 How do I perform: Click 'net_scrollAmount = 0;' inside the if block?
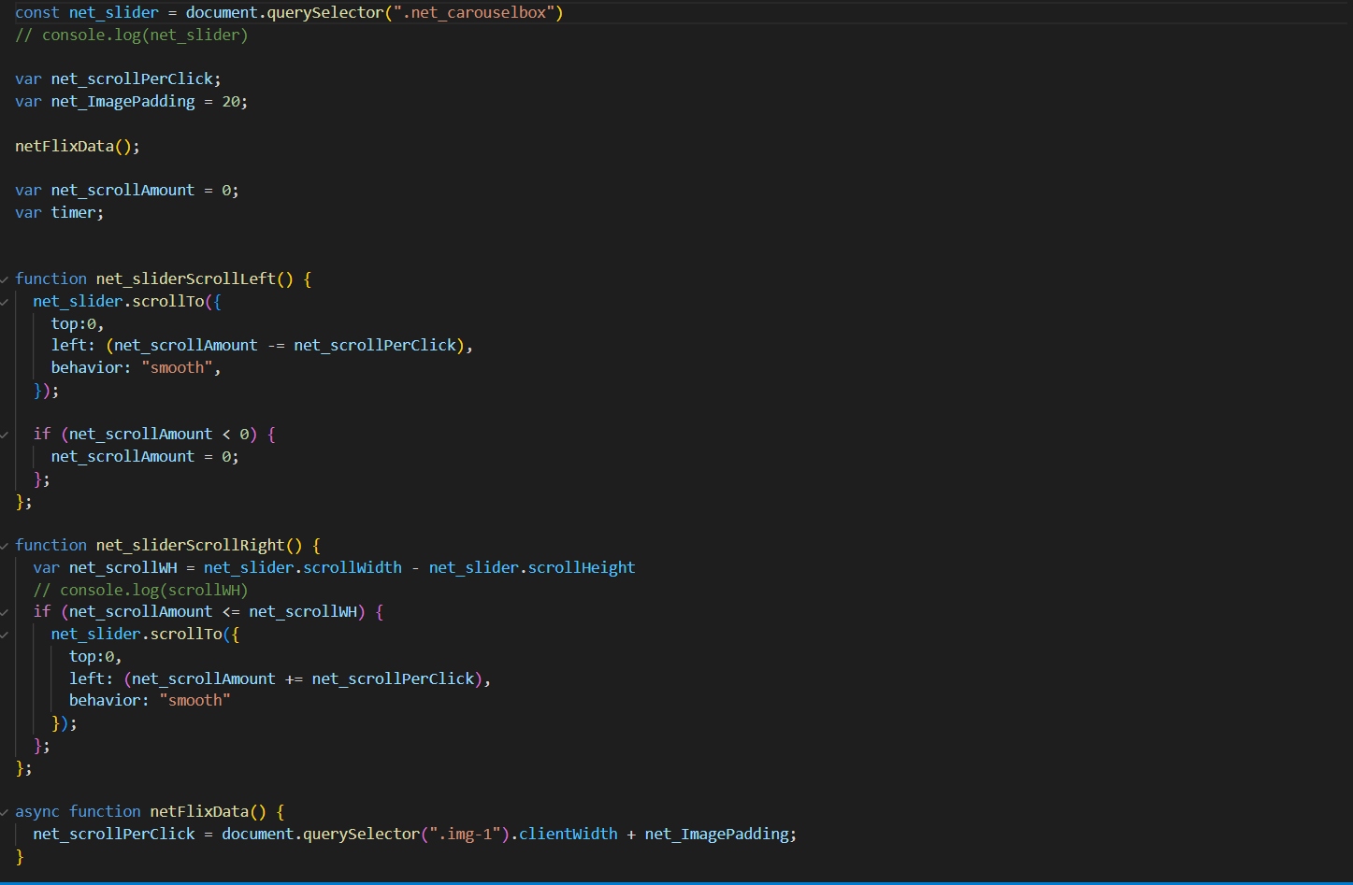[x=145, y=456]
